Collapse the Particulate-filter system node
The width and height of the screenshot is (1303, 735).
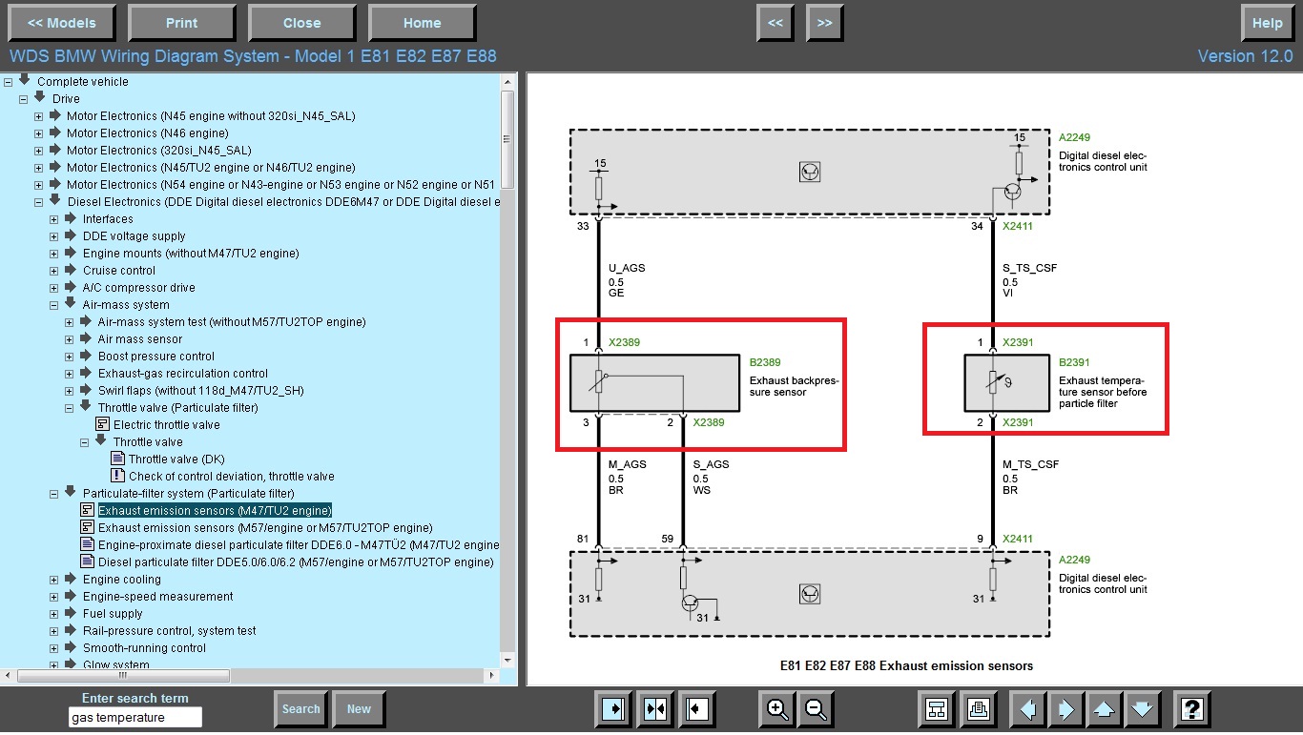(54, 494)
